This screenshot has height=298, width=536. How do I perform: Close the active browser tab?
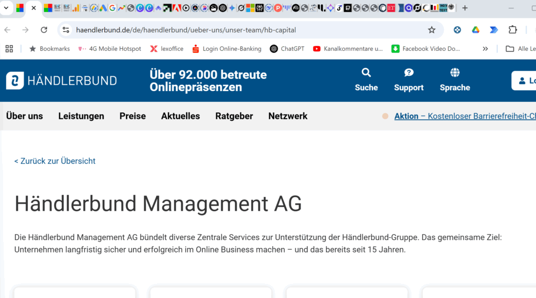pyautogui.click(x=33, y=8)
